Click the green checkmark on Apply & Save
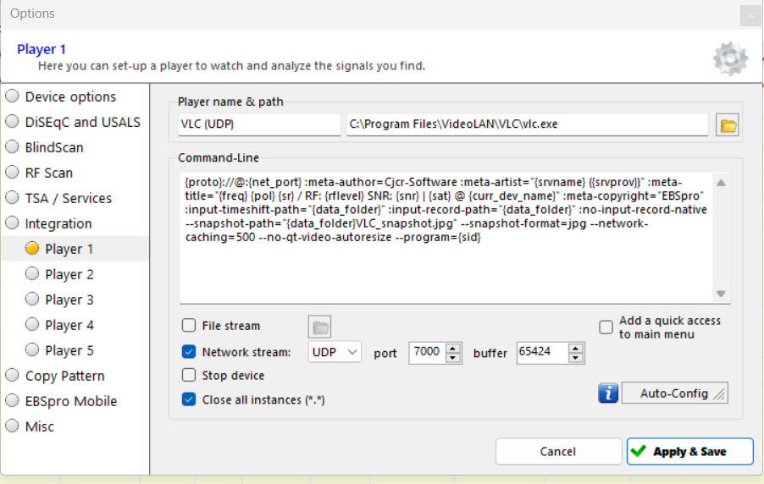 (x=639, y=452)
